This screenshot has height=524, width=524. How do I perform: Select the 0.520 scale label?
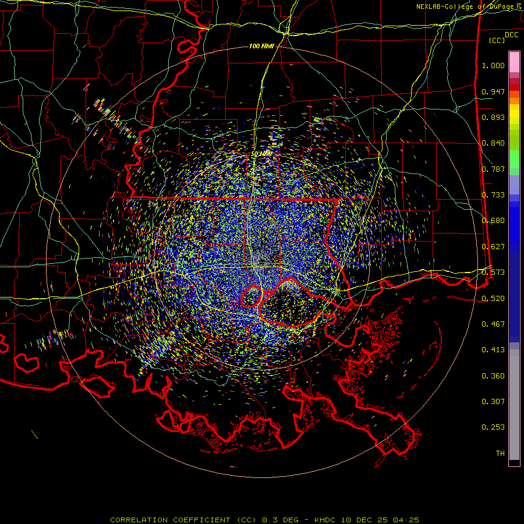[493, 299]
